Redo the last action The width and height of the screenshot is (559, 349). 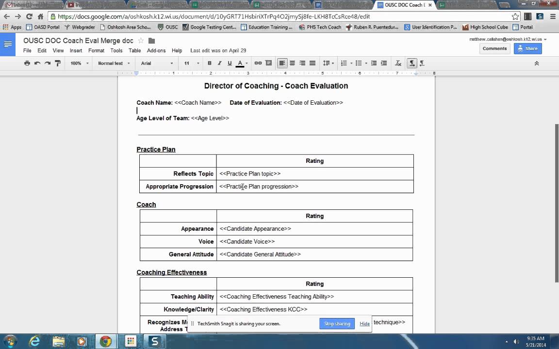[48, 63]
